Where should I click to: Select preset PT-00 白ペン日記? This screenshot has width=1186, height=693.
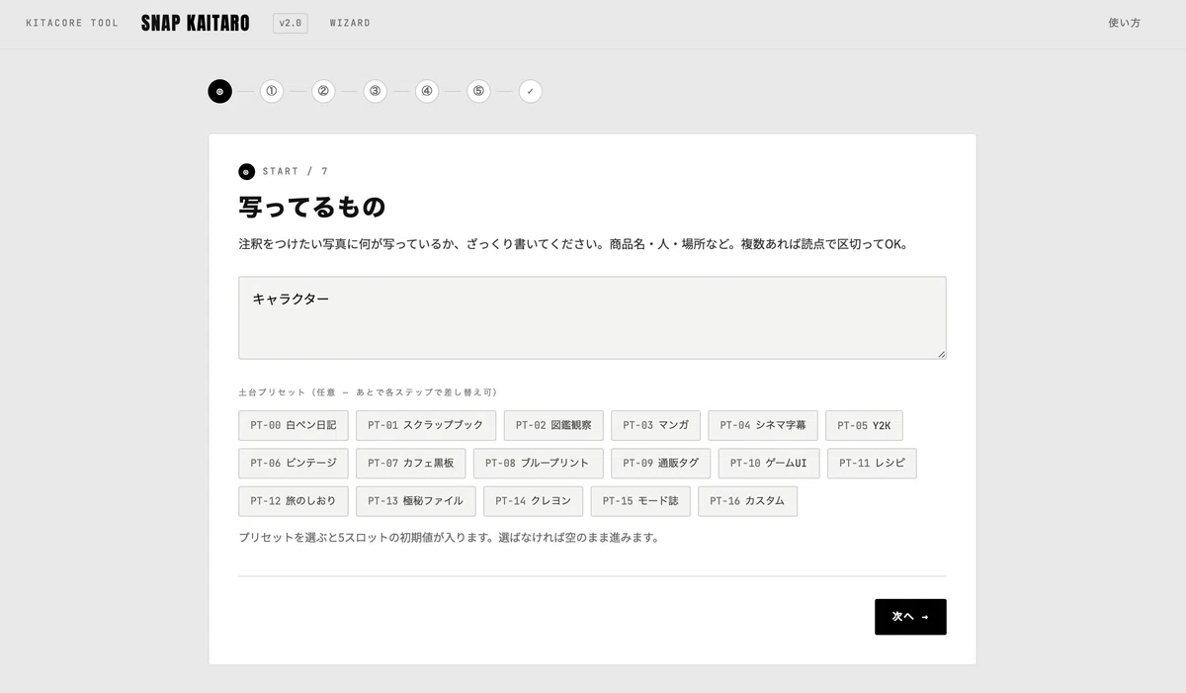[294, 425]
